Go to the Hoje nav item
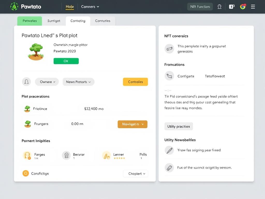265x199 pixels. 70,6
